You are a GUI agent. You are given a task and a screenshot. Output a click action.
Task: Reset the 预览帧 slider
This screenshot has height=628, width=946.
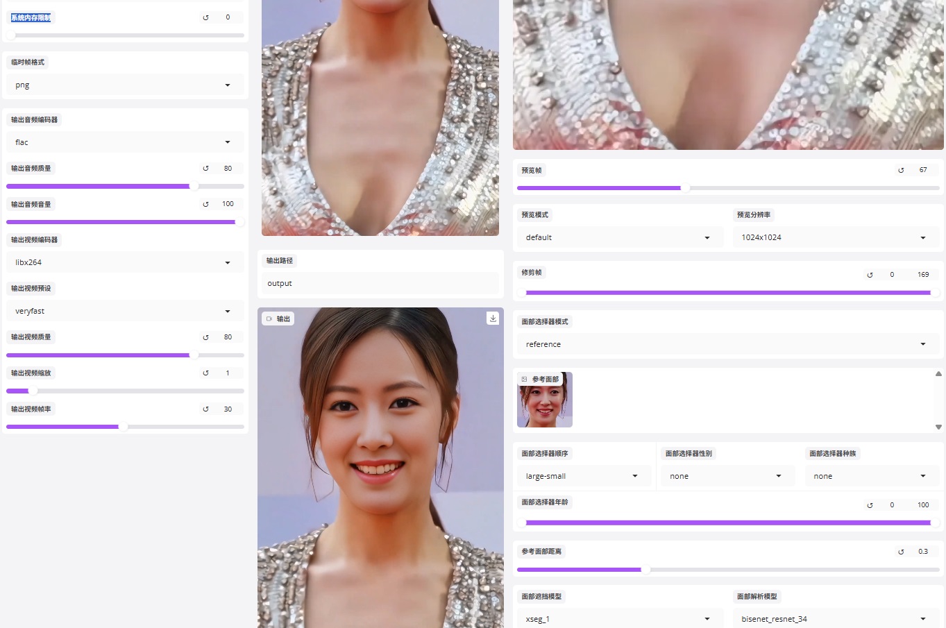click(901, 170)
